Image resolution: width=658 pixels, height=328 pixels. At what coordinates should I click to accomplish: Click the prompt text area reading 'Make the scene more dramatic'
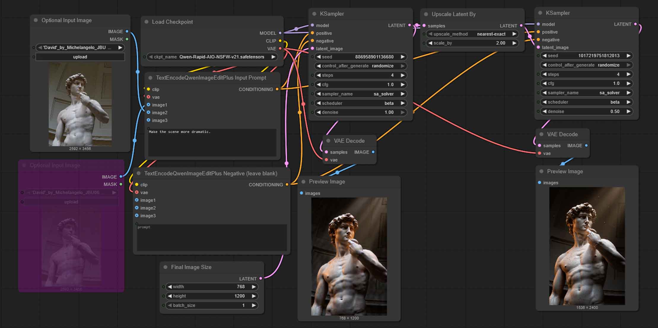tap(212, 142)
